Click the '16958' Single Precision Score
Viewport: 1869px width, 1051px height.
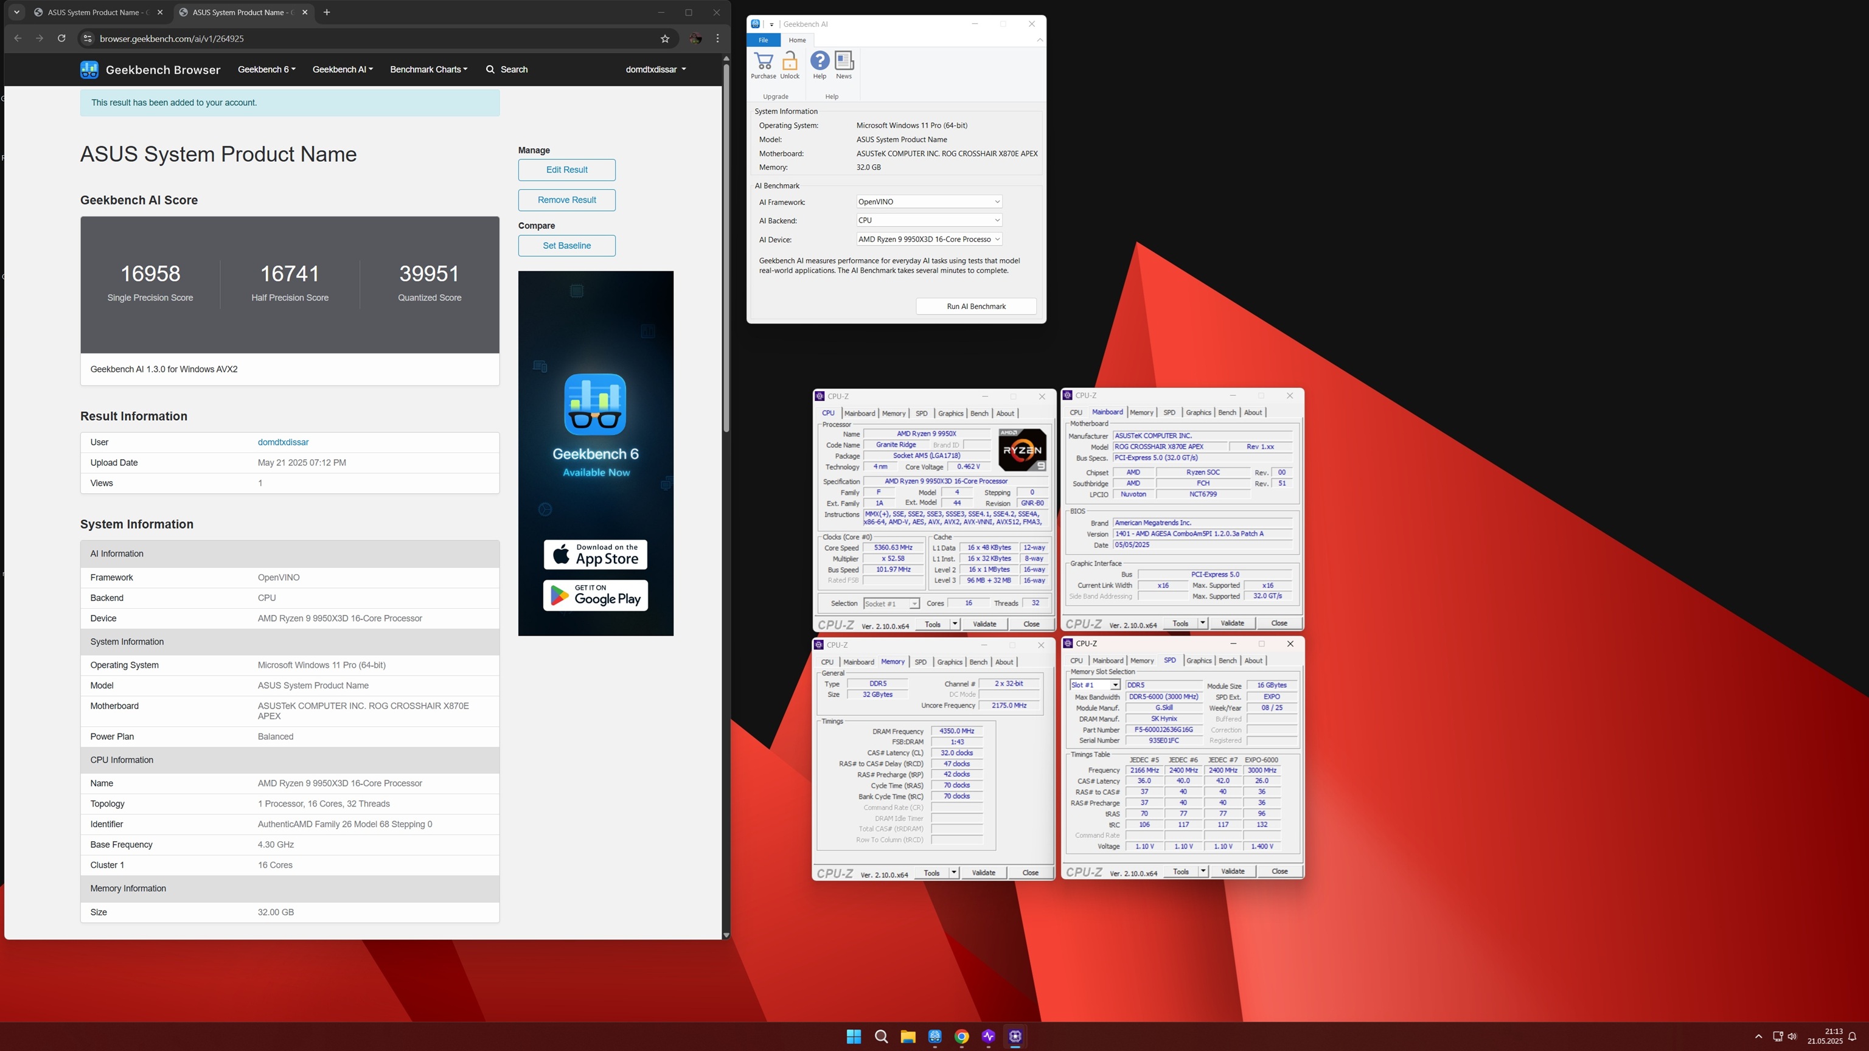(150, 274)
